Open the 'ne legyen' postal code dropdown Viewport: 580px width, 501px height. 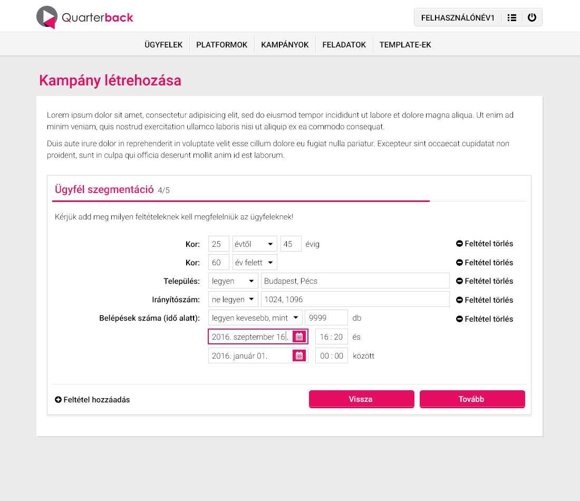pos(233,300)
